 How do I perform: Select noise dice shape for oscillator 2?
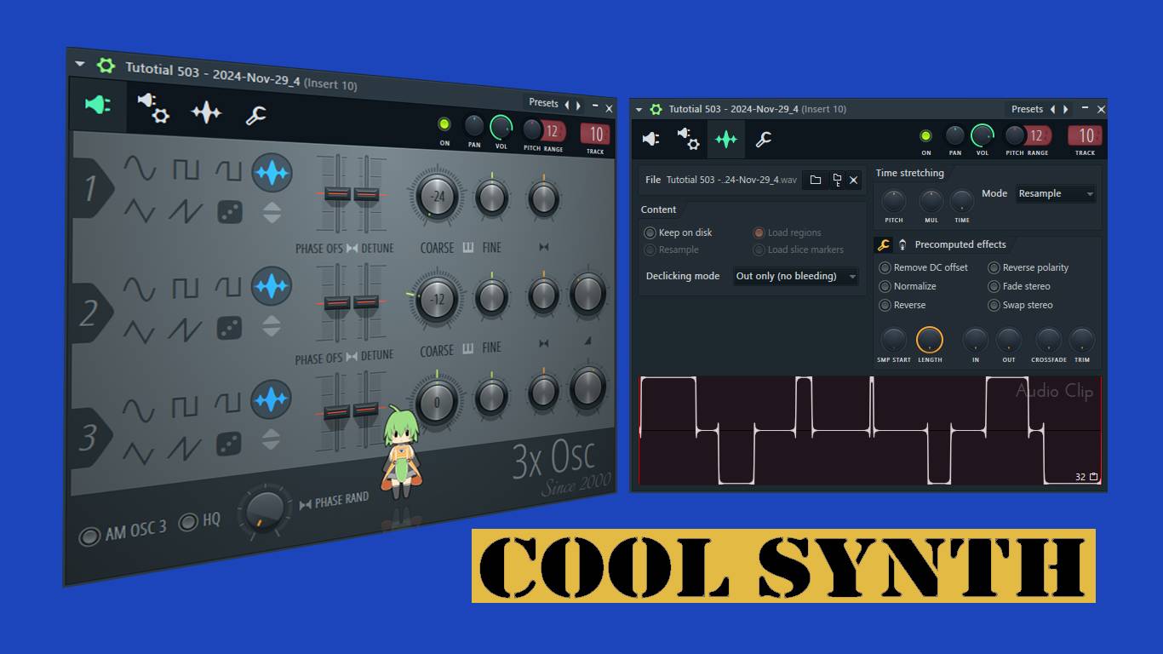(x=230, y=328)
